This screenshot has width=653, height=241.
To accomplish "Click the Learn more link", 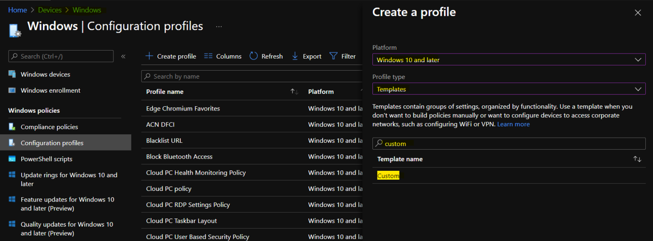I will pyautogui.click(x=513, y=124).
